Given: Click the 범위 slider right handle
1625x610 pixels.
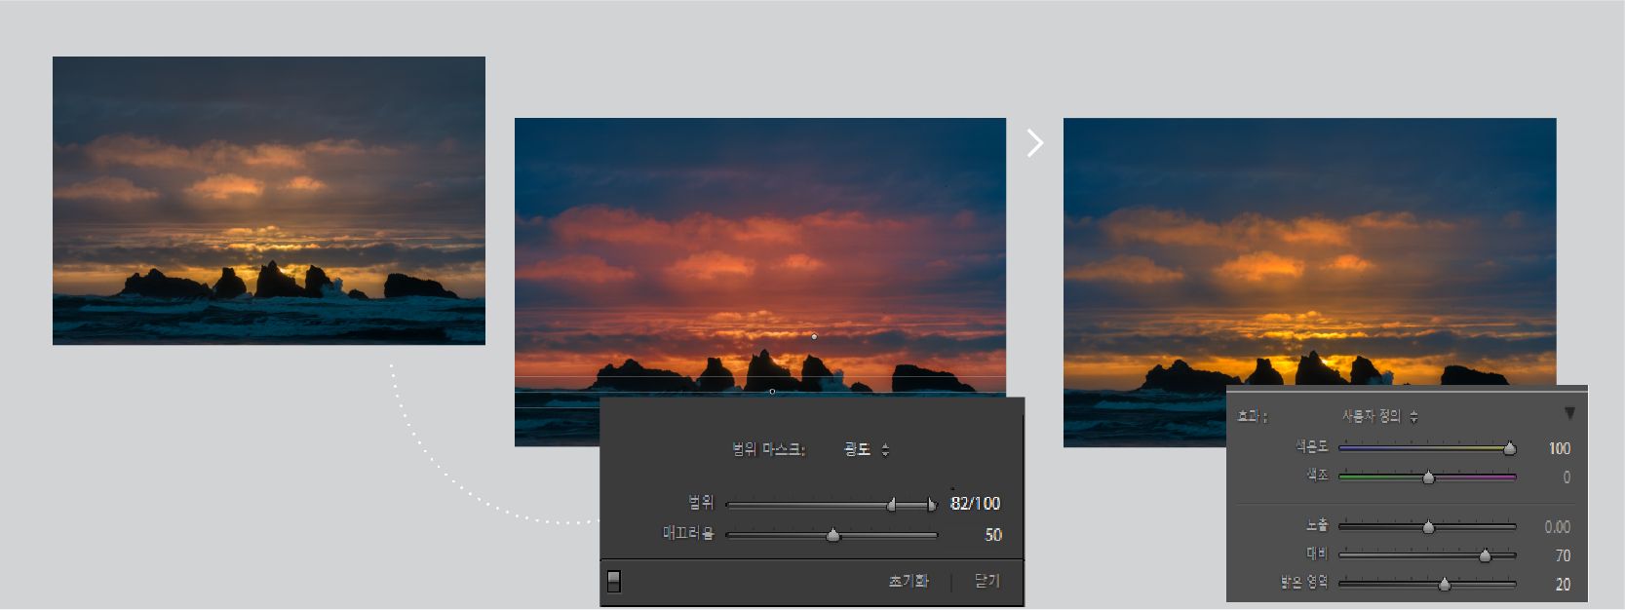Looking at the screenshot, I should [931, 504].
